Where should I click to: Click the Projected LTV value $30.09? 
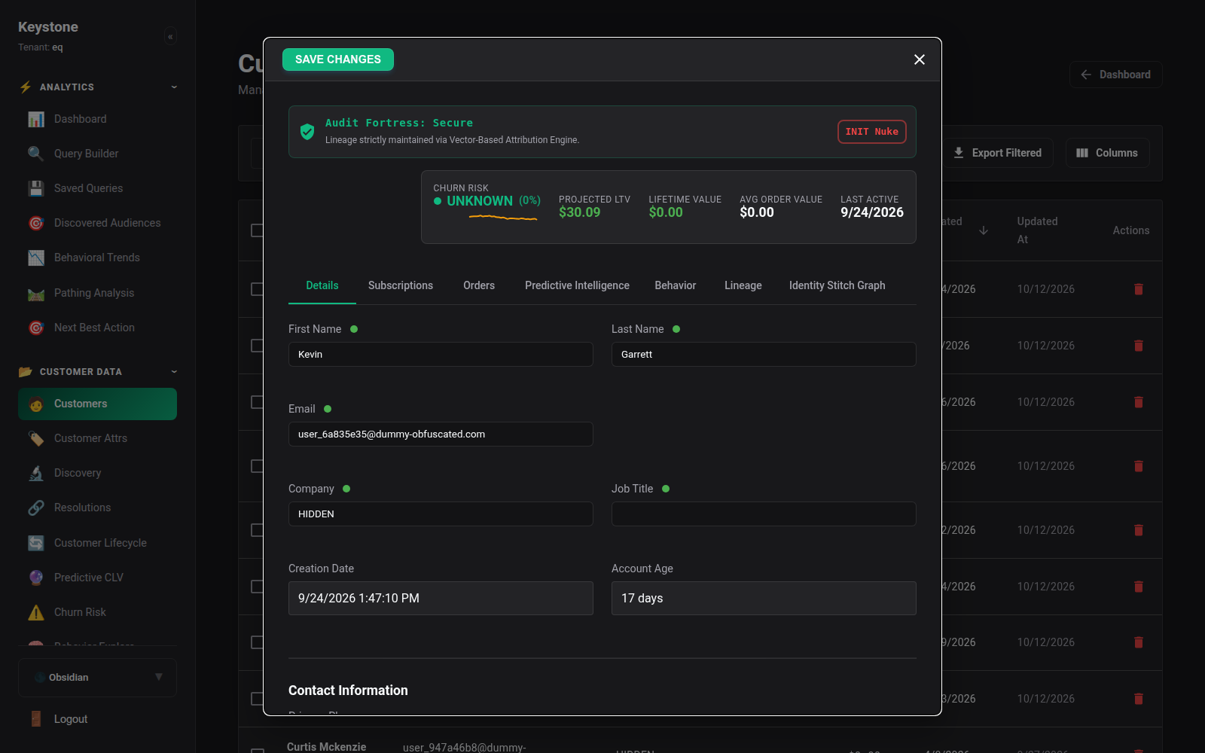(x=580, y=212)
